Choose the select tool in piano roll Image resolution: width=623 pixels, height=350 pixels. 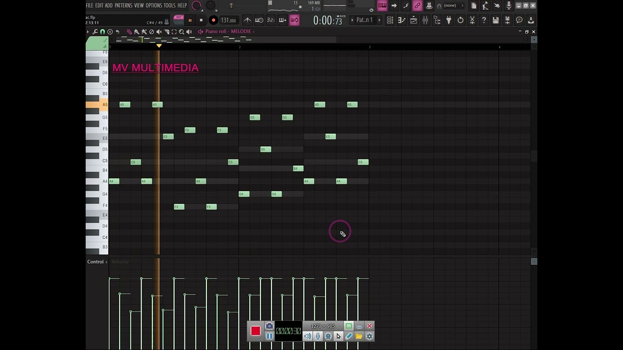coord(174,32)
